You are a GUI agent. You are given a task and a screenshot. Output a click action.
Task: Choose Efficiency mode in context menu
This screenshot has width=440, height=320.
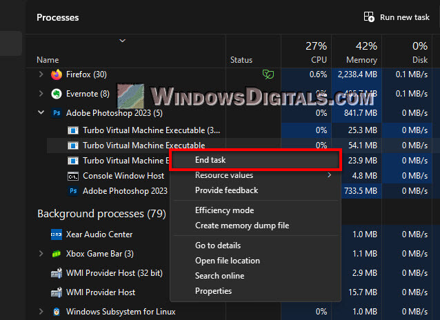[224, 210]
